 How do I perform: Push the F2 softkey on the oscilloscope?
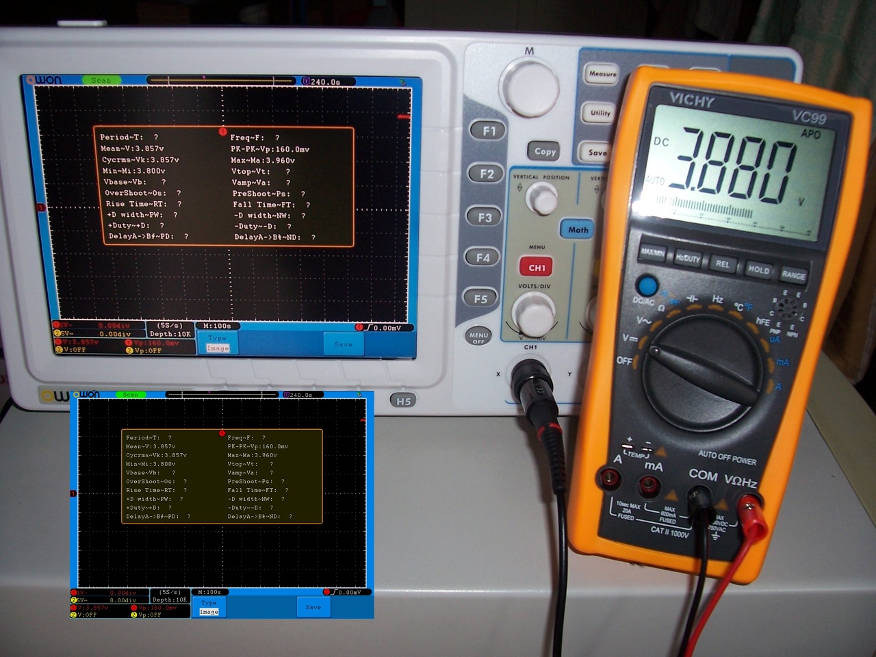point(485,174)
